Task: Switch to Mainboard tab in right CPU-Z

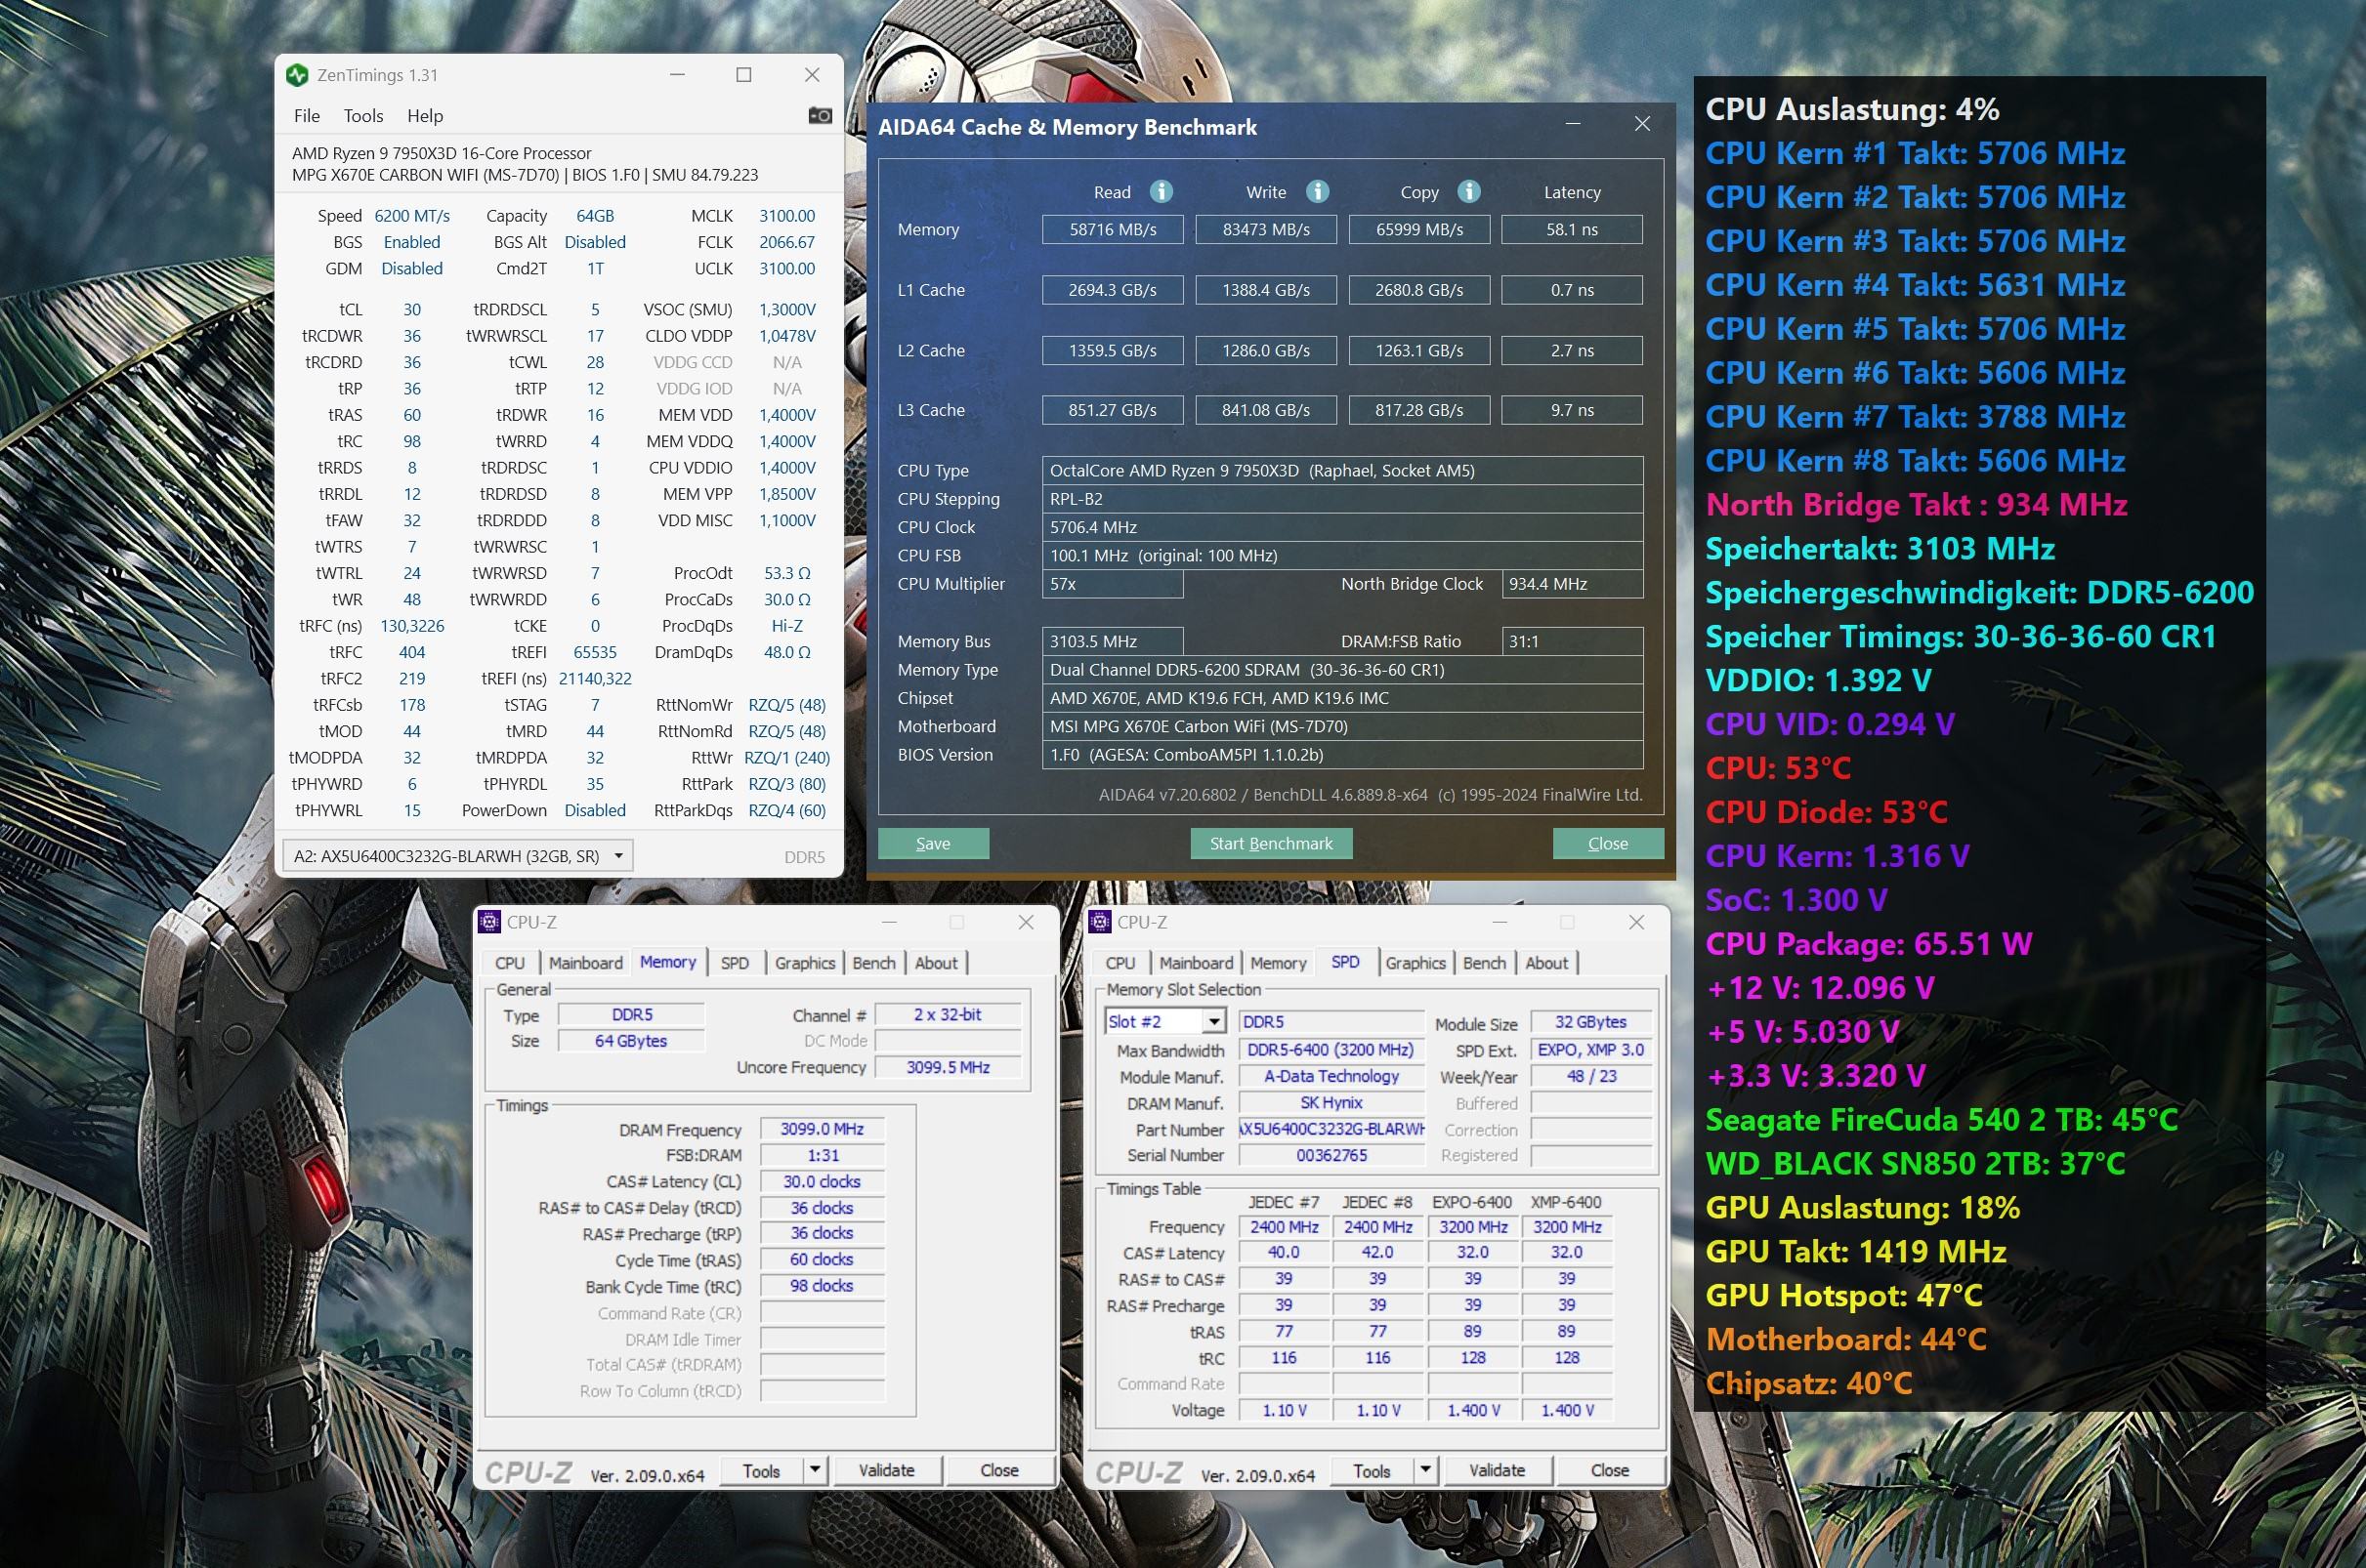Action: 1196,963
